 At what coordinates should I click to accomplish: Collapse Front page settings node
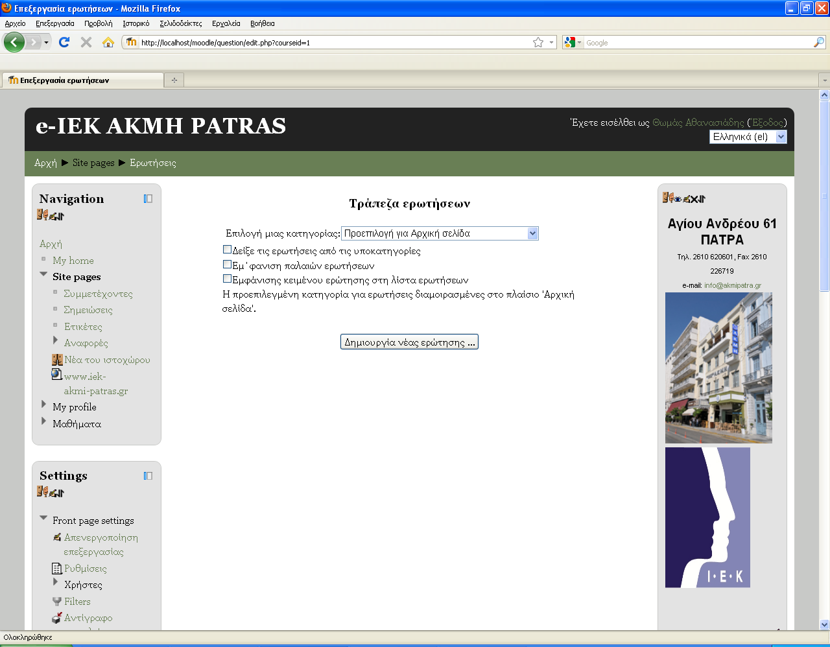pyautogui.click(x=43, y=518)
